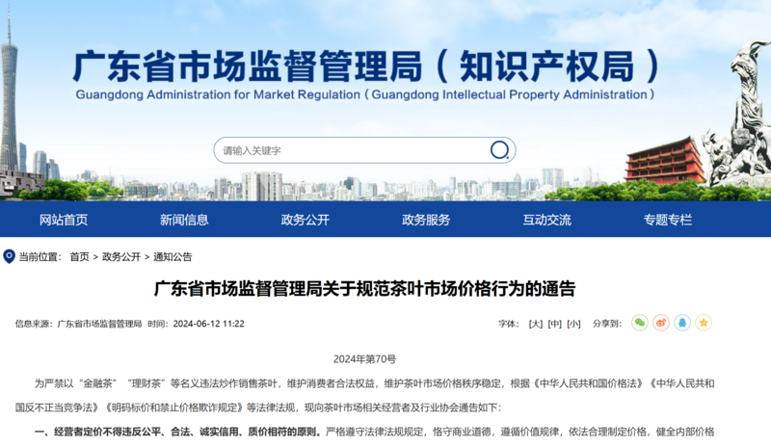Share article via Weibo icon
771x446 pixels.
(661, 323)
